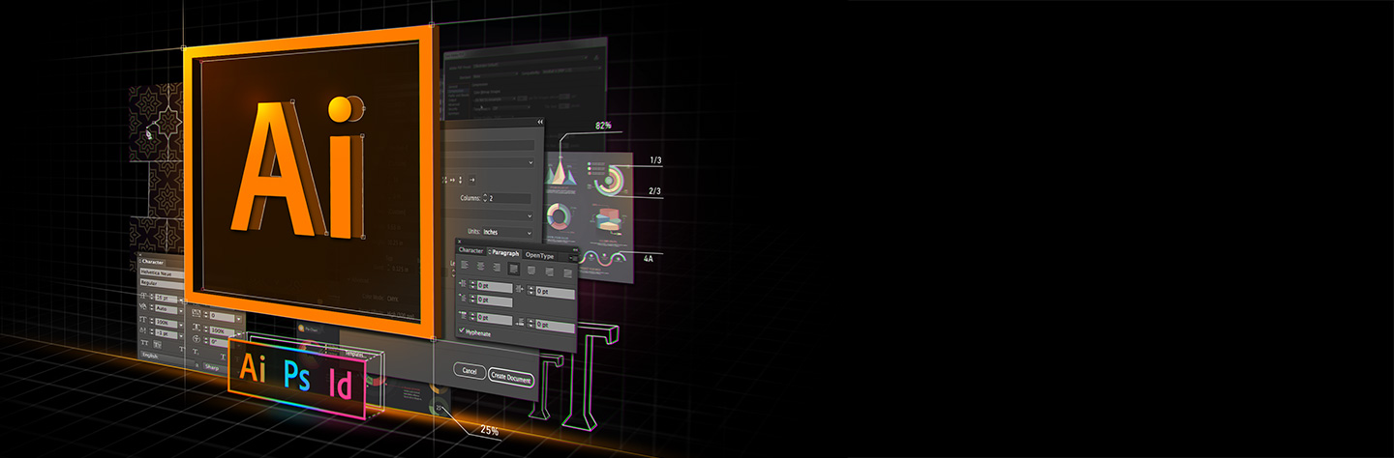This screenshot has width=1394, height=458.
Task: Click the space before paragraph field
Action: [495, 320]
